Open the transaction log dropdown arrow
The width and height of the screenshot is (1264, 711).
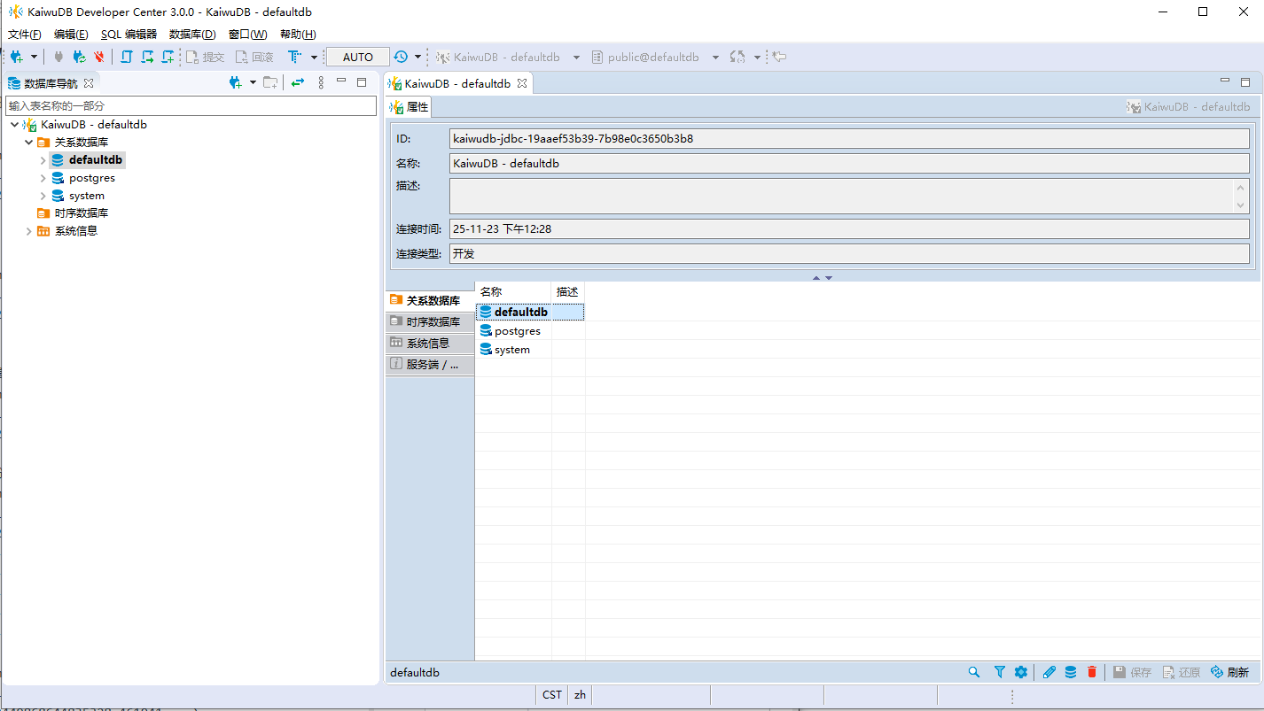click(x=417, y=57)
